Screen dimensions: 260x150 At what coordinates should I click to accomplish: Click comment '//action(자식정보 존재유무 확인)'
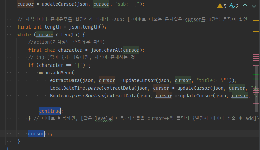click(66, 42)
